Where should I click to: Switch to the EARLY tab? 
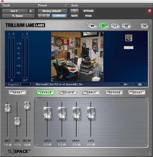tap(91, 92)
